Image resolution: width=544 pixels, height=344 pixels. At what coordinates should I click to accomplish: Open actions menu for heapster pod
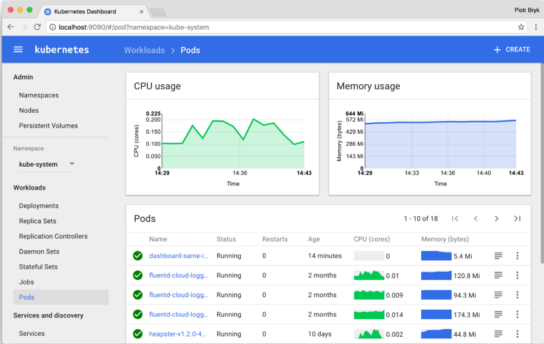click(x=517, y=334)
